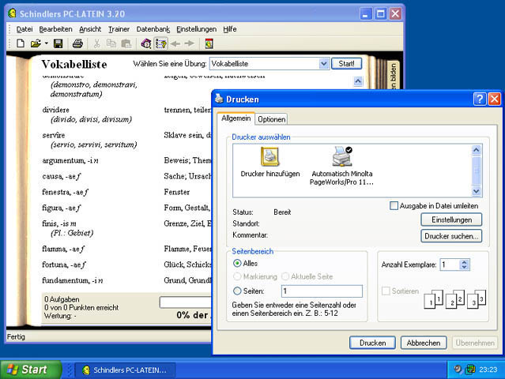The image size is (505, 379).
Task: Click the Einstellungen button in print dialog
Action: tap(451, 220)
